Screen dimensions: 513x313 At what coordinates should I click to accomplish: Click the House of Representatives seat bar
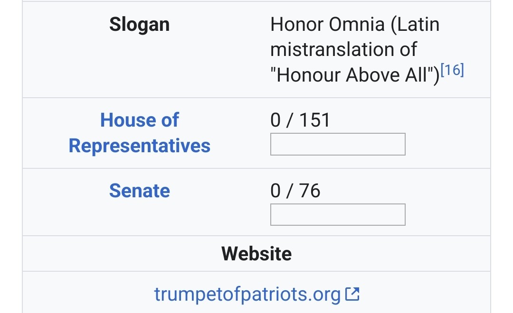tap(338, 144)
